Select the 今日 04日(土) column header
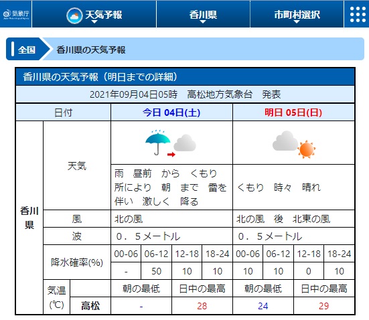Image resolution: width=369 pixels, height=320 pixels. point(171,112)
